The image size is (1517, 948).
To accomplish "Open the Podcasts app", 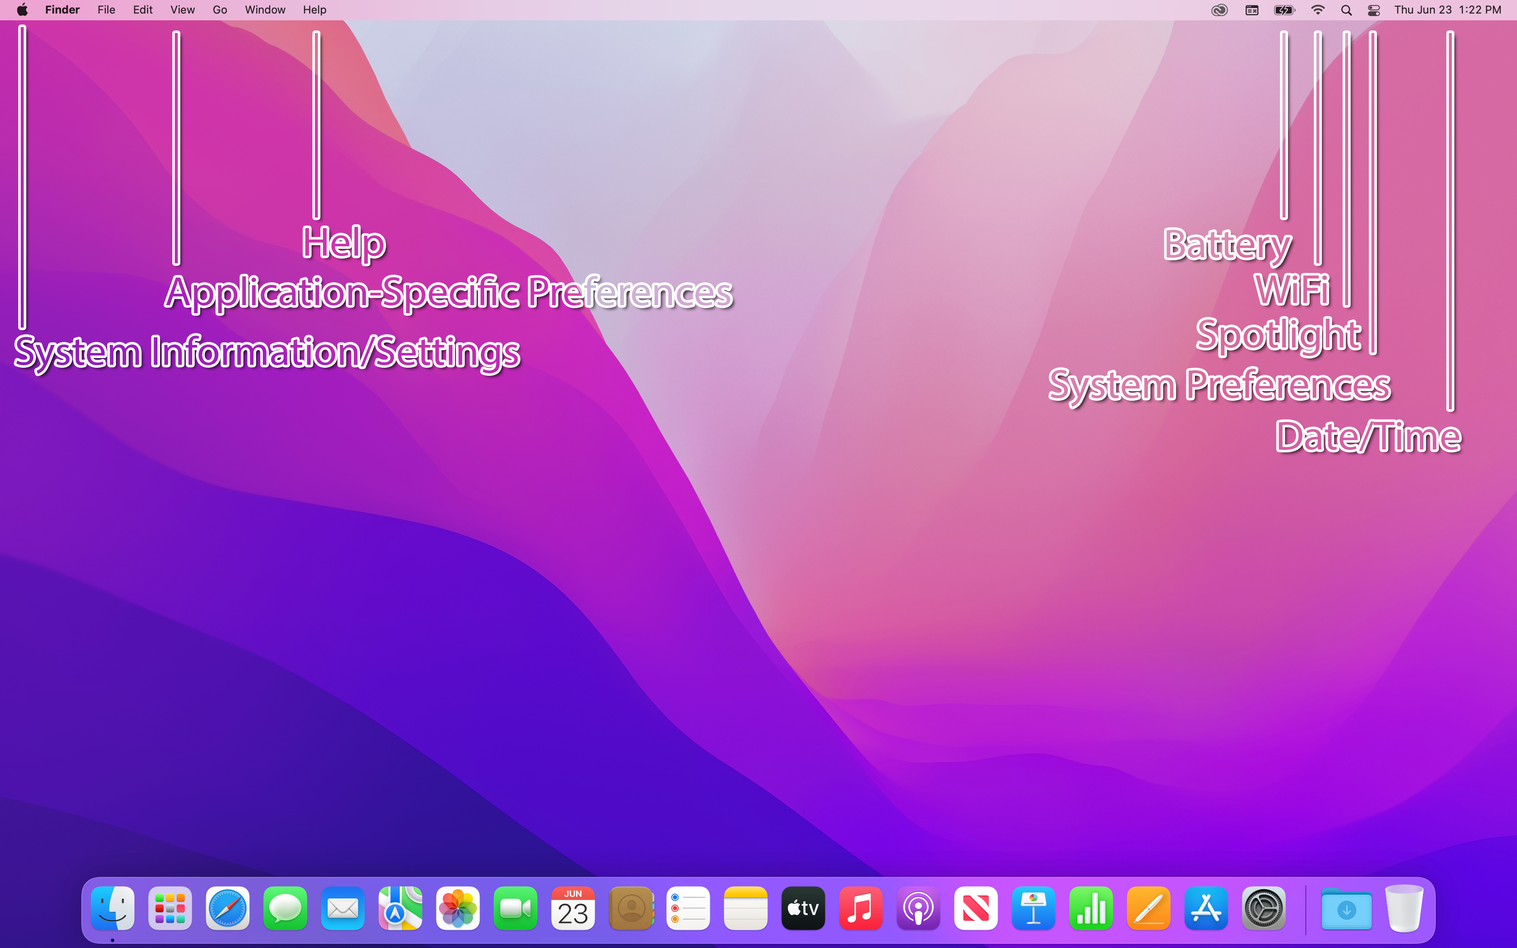I will coord(918,908).
